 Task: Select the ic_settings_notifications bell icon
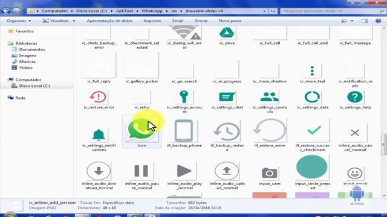[99, 135]
